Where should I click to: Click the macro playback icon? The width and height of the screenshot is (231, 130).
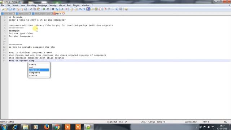pos(113,9)
